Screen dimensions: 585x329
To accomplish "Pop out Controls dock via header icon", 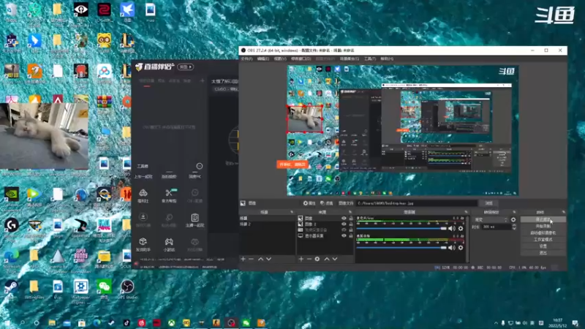I will [x=563, y=212].
